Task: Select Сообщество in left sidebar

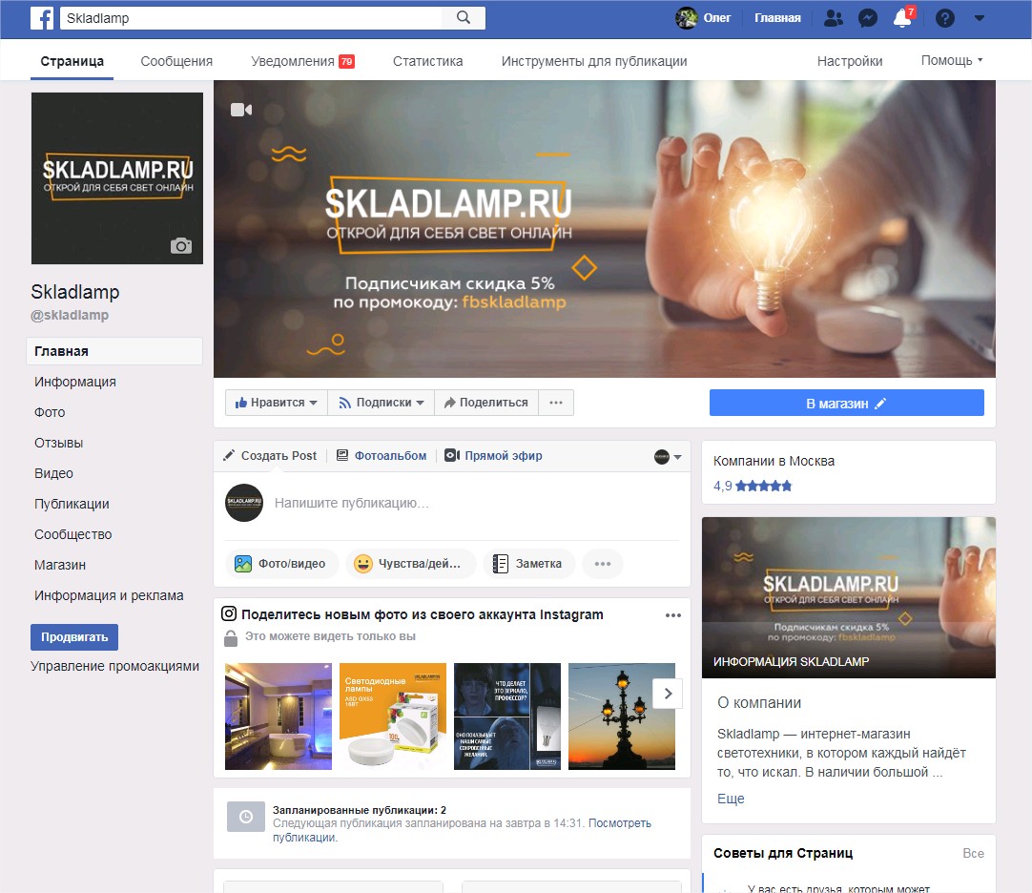Action: (73, 534)
